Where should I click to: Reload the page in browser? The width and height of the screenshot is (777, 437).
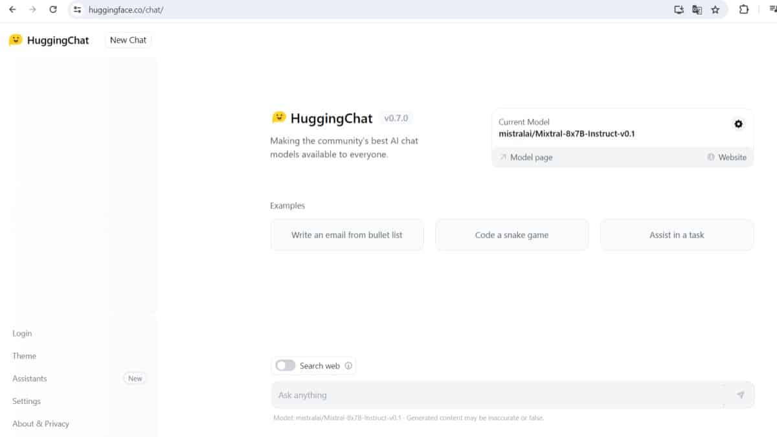(x=53, y=10)
